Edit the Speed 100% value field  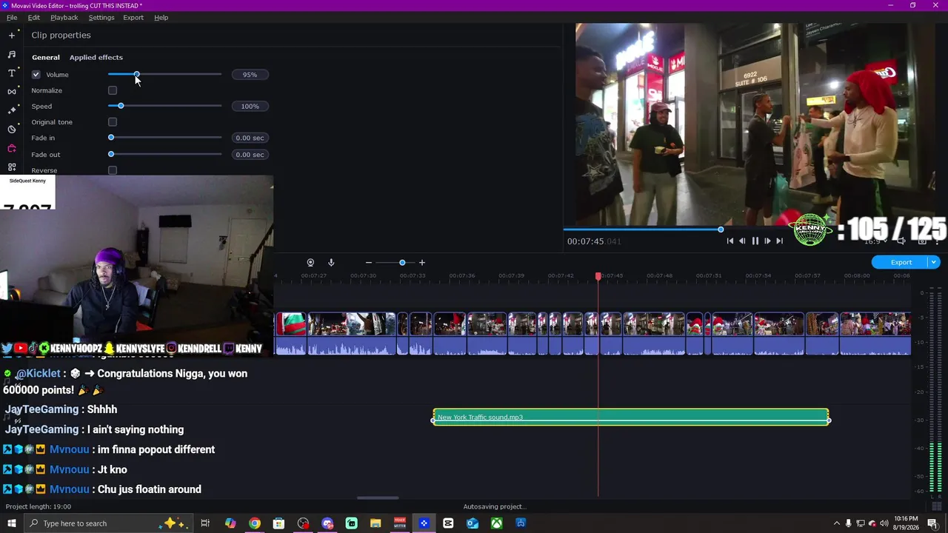(250, 107)
